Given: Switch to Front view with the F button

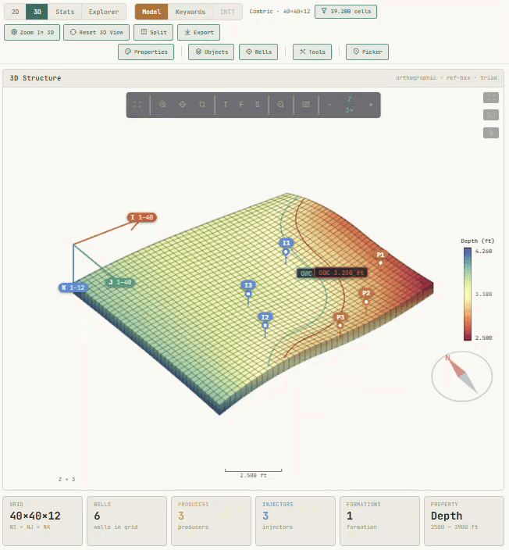Looking at the screenshot, I should 241,105.
